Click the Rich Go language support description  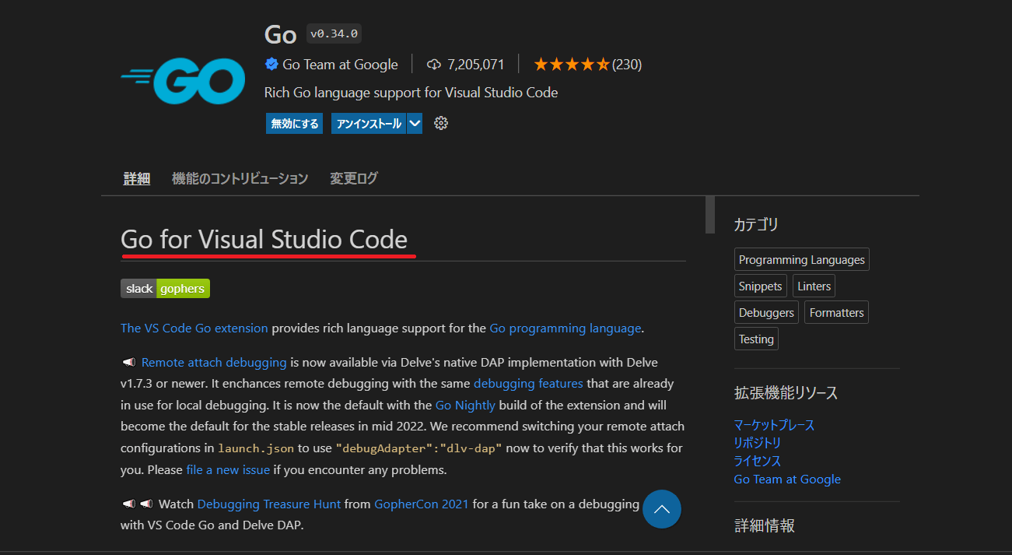(x=411, y=93)
